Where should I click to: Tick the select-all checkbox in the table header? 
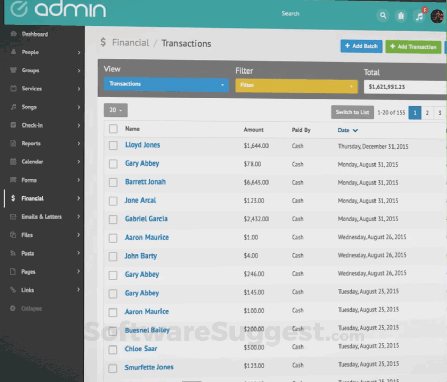(x=113, y=129)
